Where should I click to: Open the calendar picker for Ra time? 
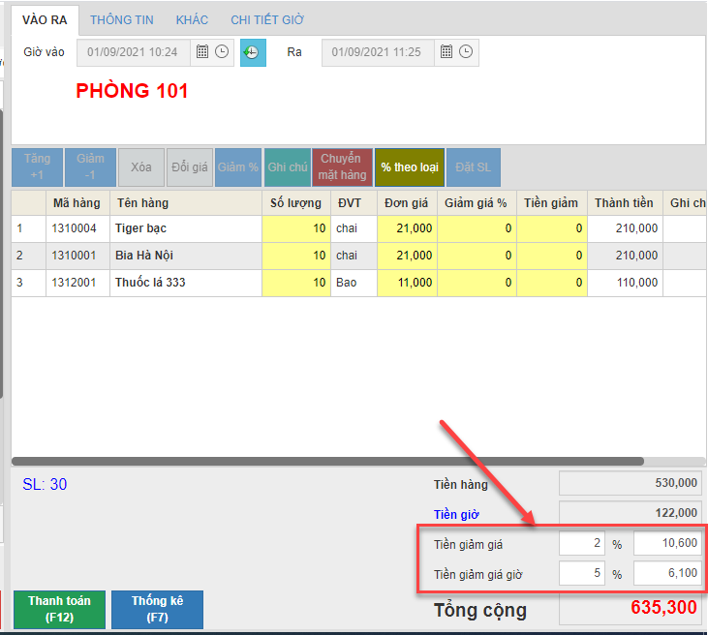pyautogui.click(x=446, y=52)
